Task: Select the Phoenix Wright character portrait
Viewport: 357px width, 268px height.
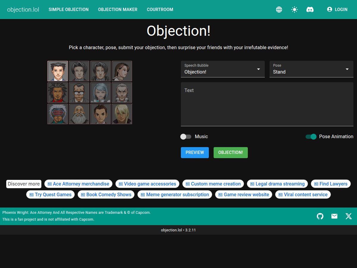Action: coord(58,71)
